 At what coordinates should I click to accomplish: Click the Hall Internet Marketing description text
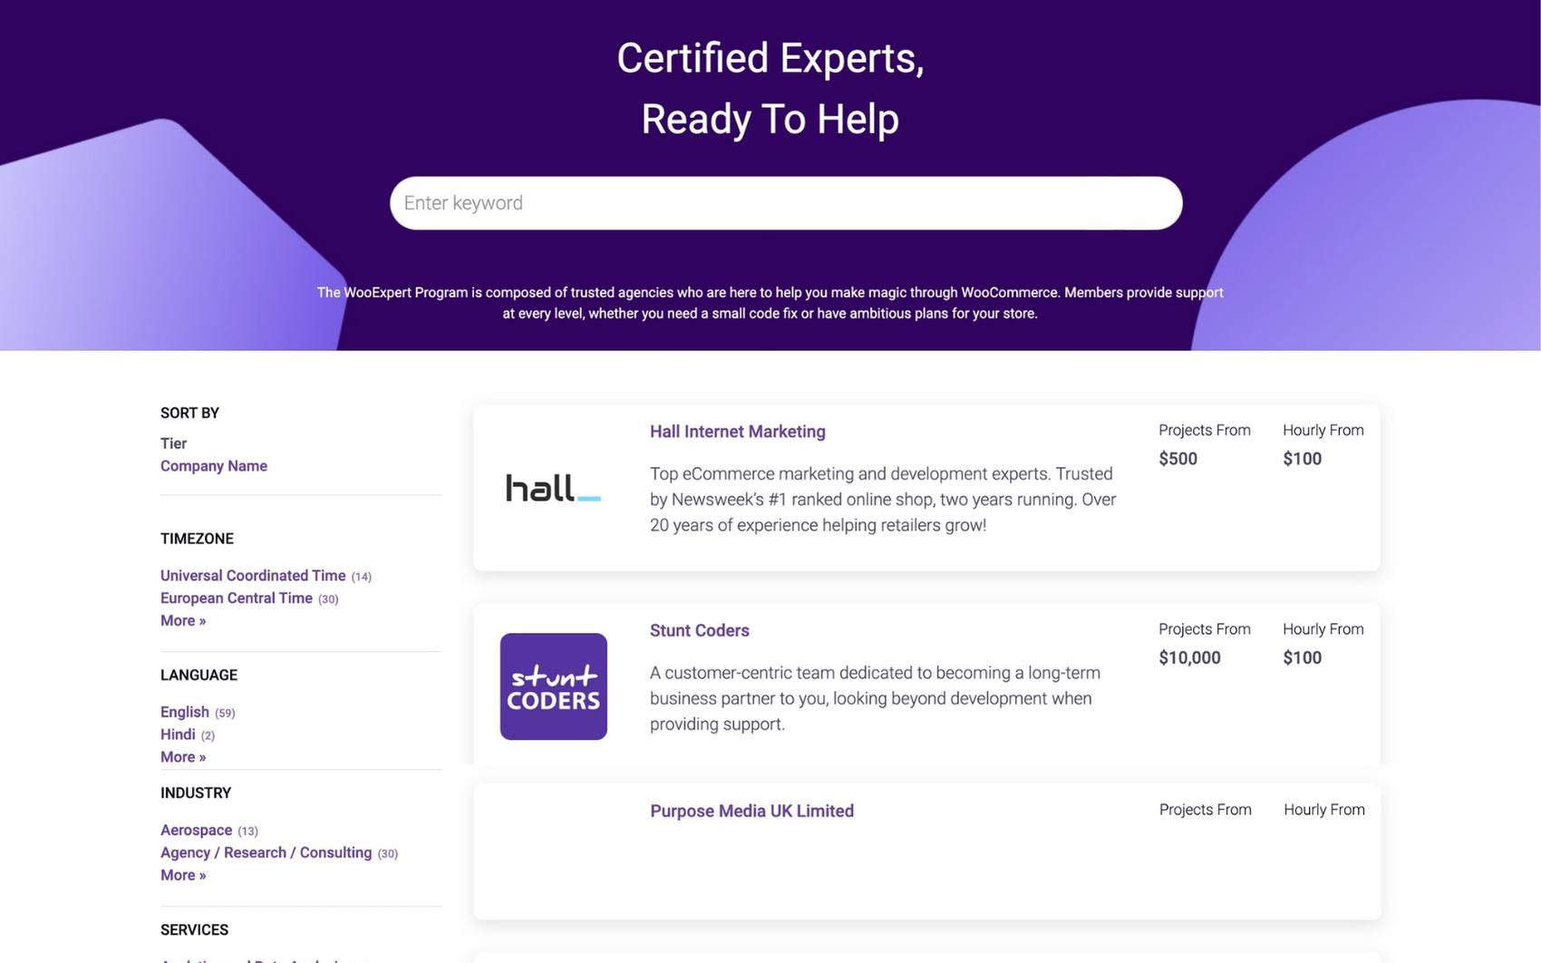pos(883,500)
